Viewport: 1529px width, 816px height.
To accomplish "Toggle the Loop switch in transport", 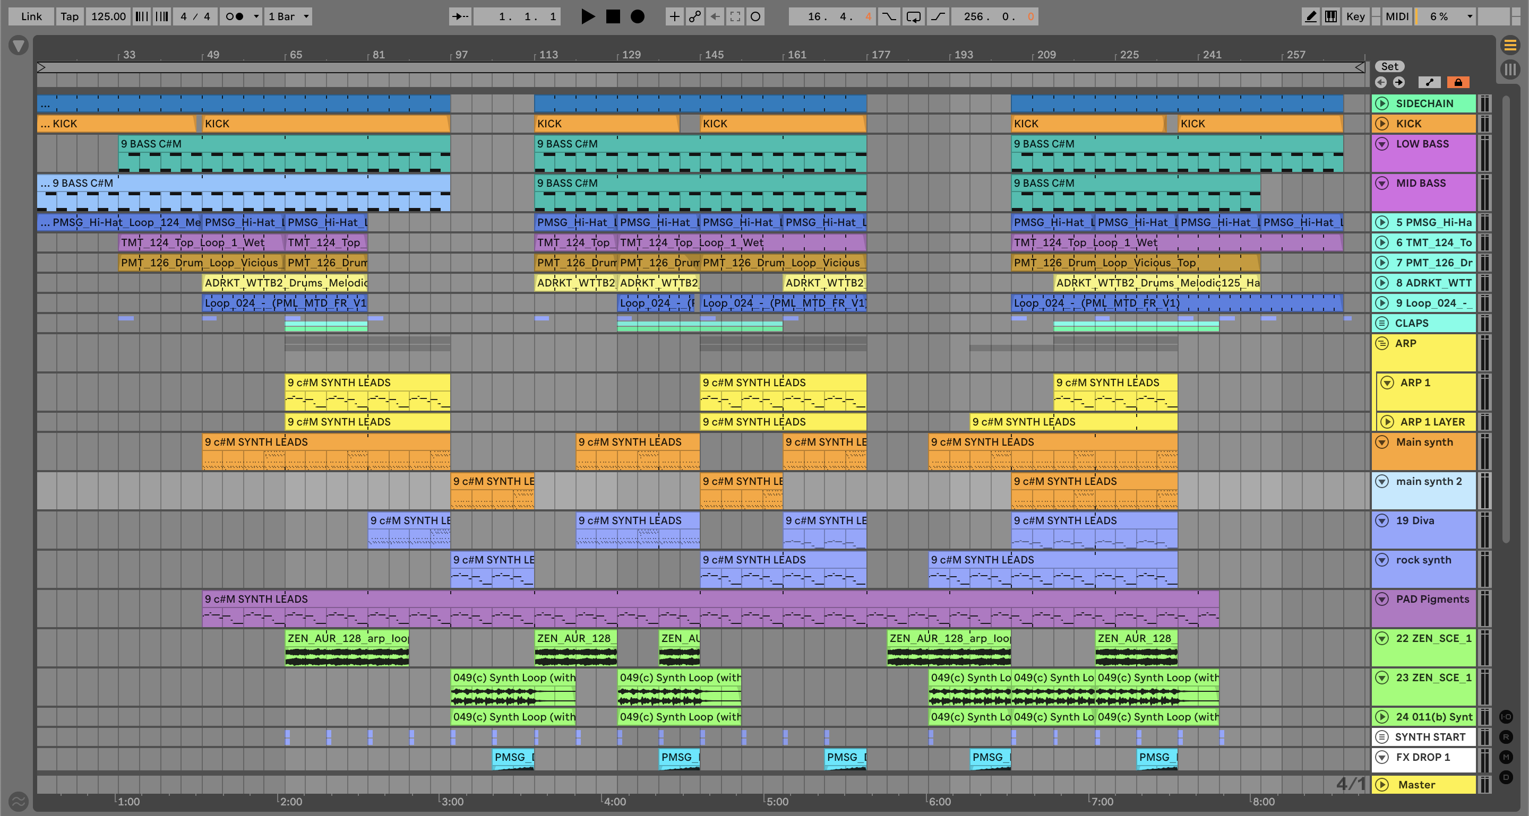I will tap(914, 16).
